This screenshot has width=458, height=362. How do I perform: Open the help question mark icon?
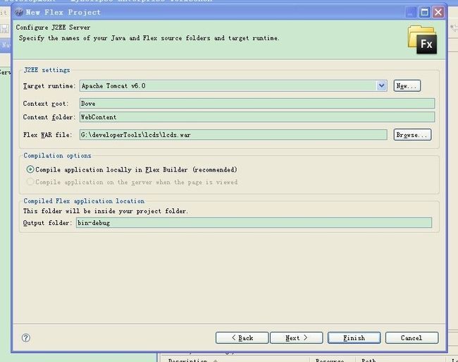[26, 338]
